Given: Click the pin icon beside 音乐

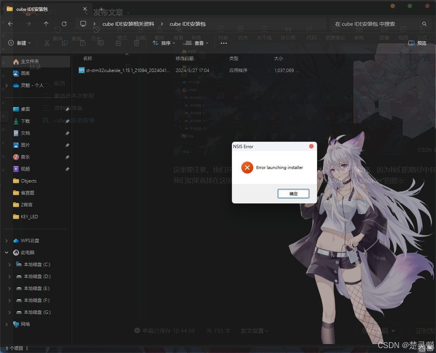Looking at the screenshot, I should click(67, 157).
